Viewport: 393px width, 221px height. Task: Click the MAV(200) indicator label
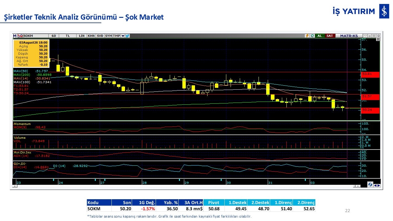32,75
